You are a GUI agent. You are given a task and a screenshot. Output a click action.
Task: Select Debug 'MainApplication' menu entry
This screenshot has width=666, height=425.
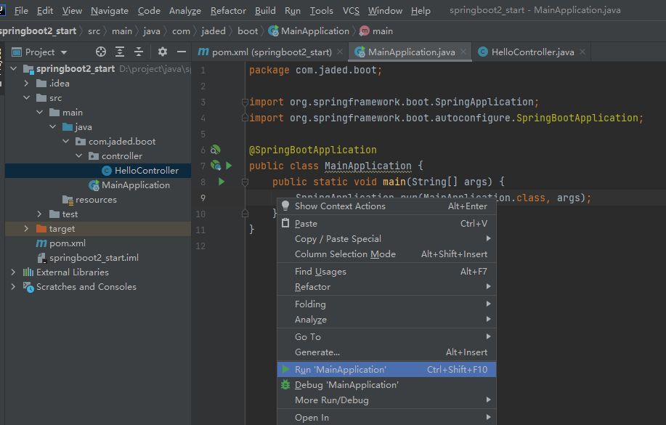[346, 385]
